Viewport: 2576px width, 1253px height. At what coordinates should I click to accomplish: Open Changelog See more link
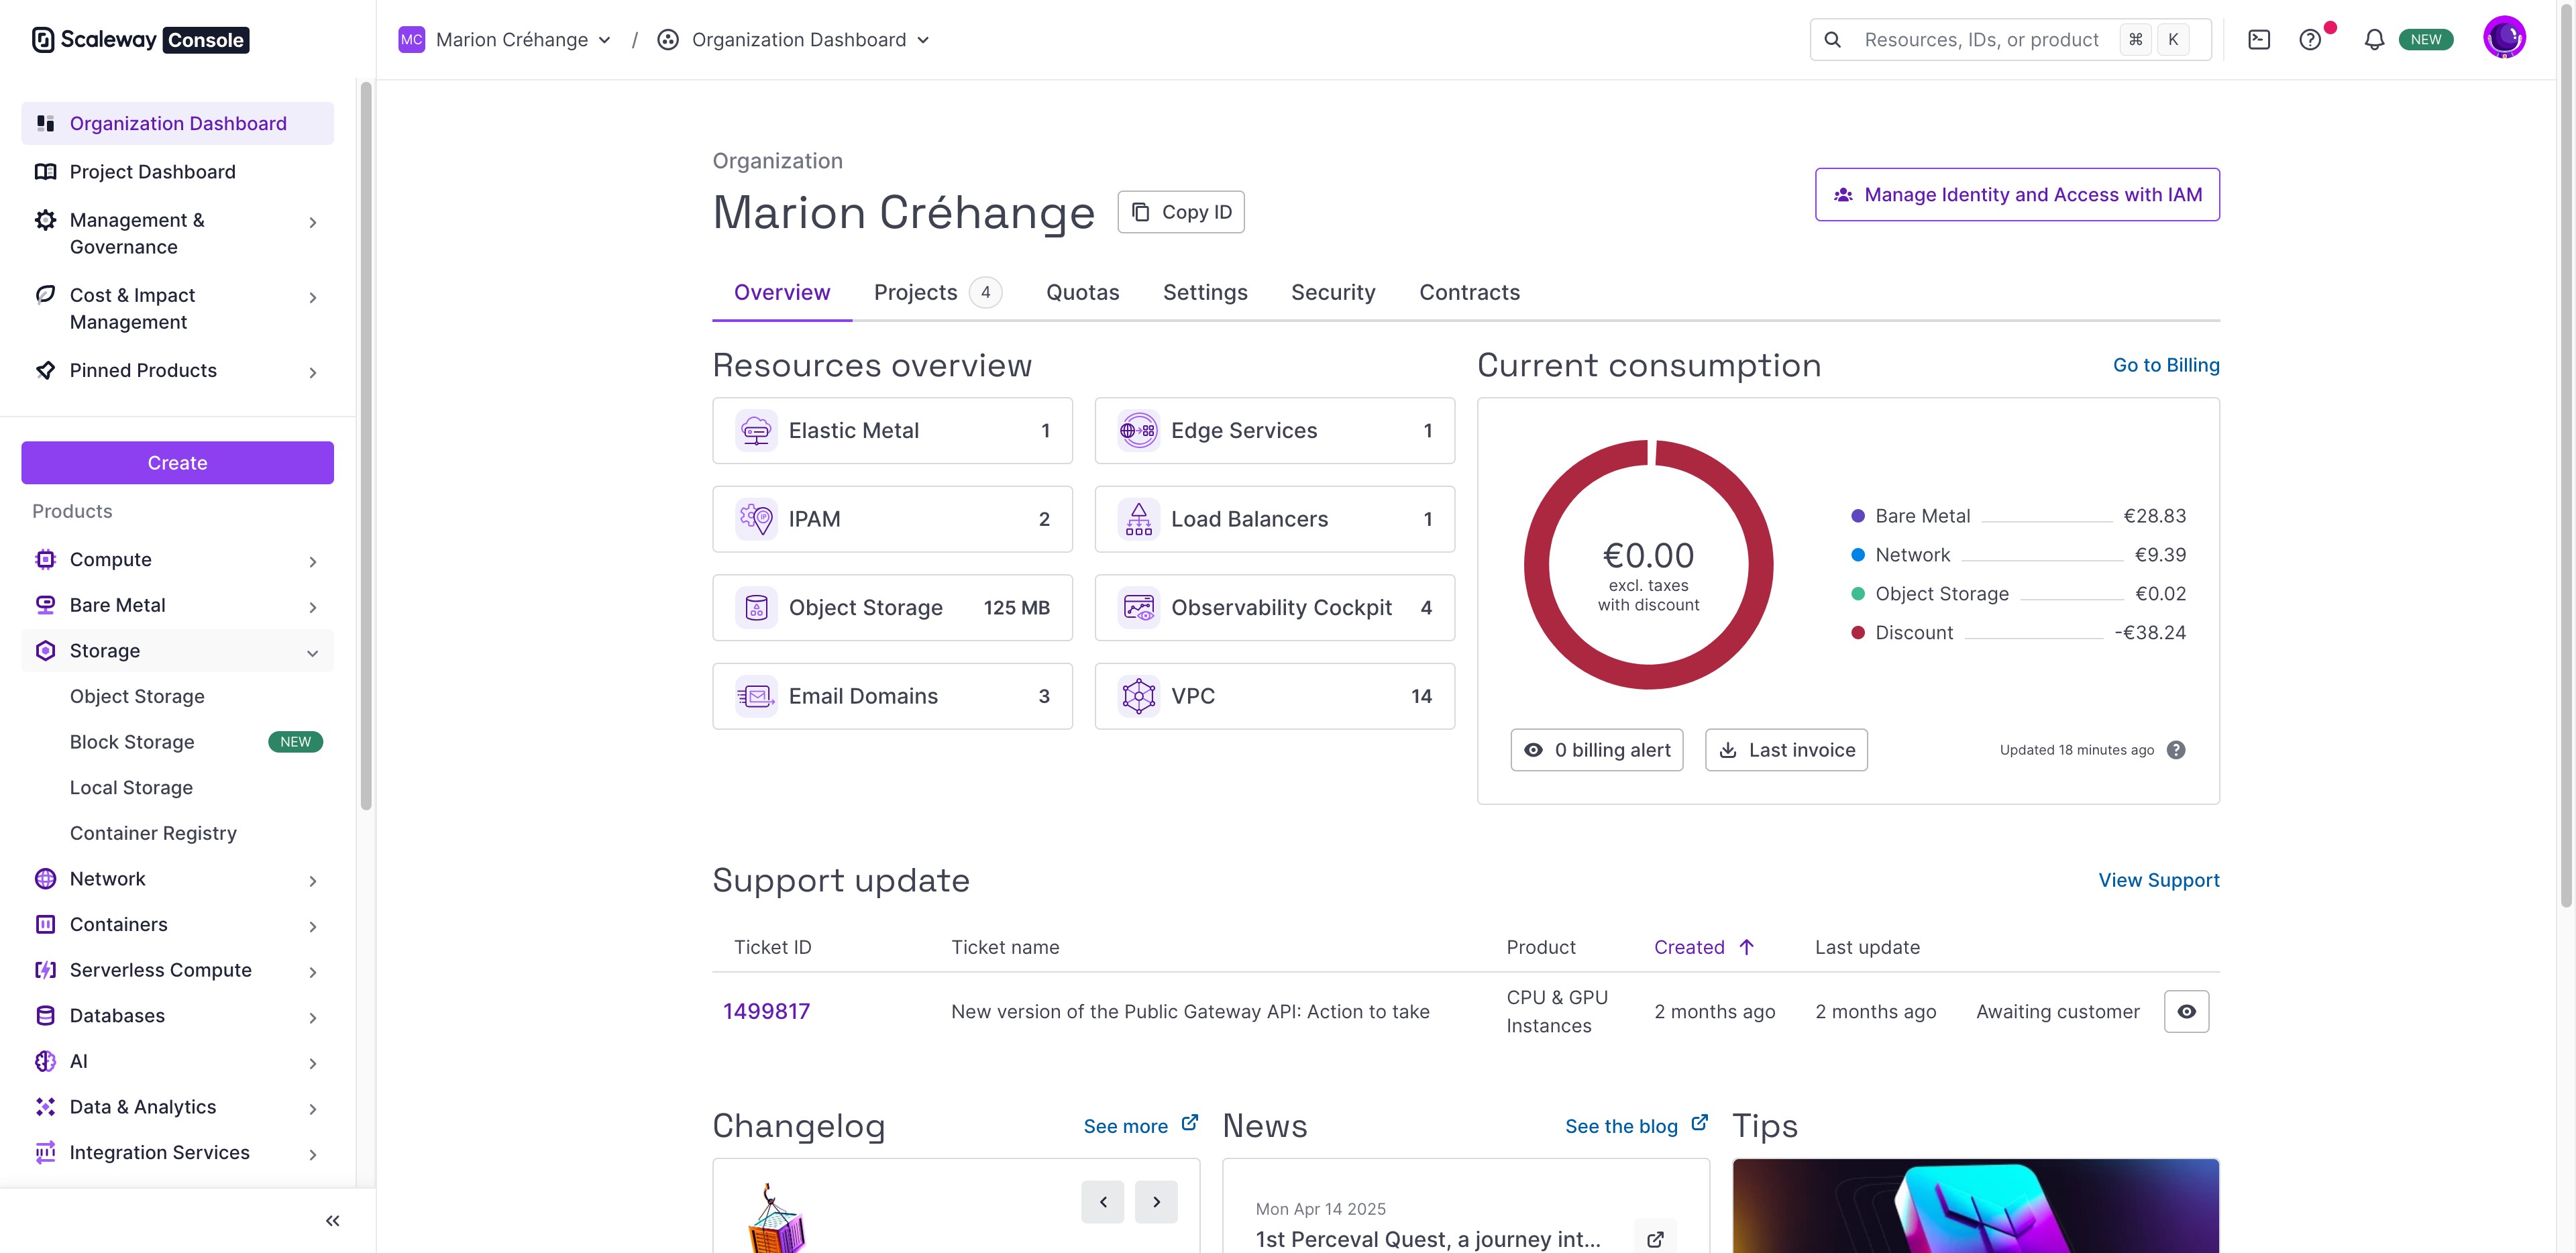[x=1140, y=1126]
